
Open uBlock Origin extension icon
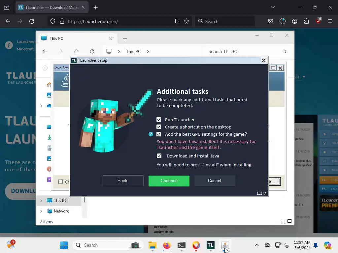point(319,21)
